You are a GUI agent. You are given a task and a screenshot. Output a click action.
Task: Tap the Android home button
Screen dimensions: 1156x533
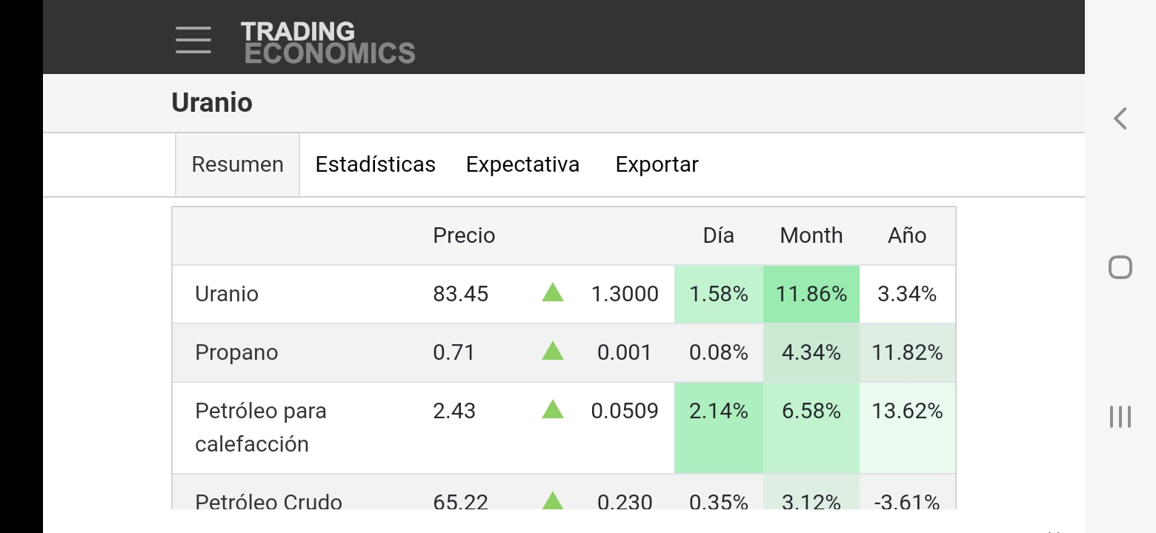click(1120, 267)
